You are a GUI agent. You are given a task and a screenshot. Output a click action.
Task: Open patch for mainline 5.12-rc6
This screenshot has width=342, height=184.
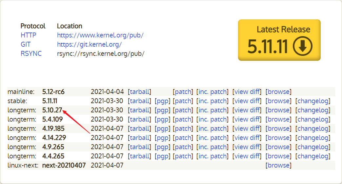click(x=183, y=92)
